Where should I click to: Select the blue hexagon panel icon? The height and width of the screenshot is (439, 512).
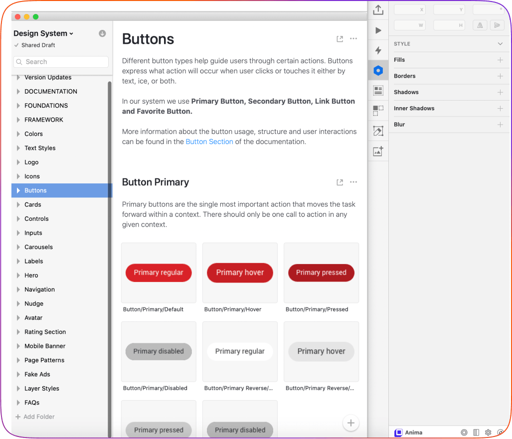pyautogui.click(x=378, y=71)
